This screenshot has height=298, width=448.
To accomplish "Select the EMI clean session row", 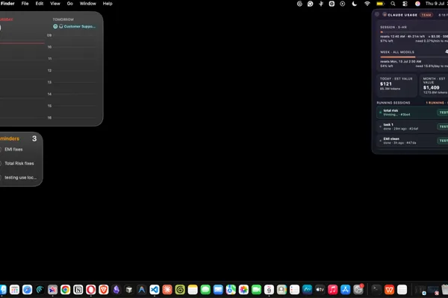I will click(x=412, y=141).
